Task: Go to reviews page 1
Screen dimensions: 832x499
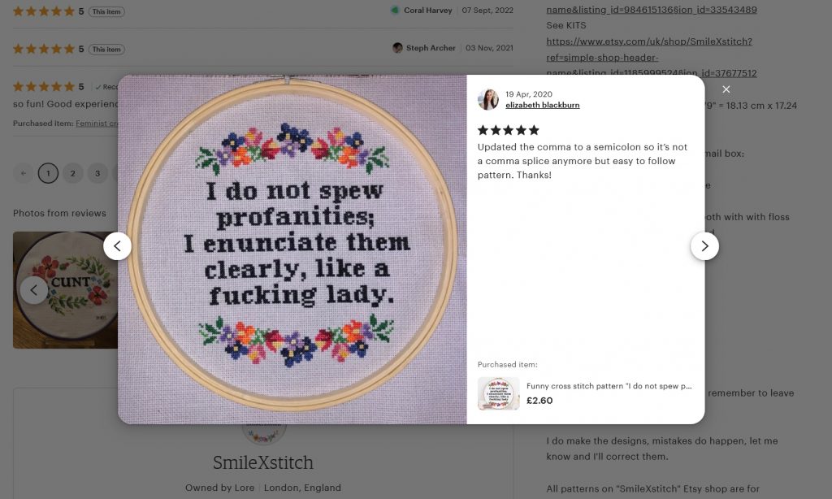Action: click(x=48, y=173)
